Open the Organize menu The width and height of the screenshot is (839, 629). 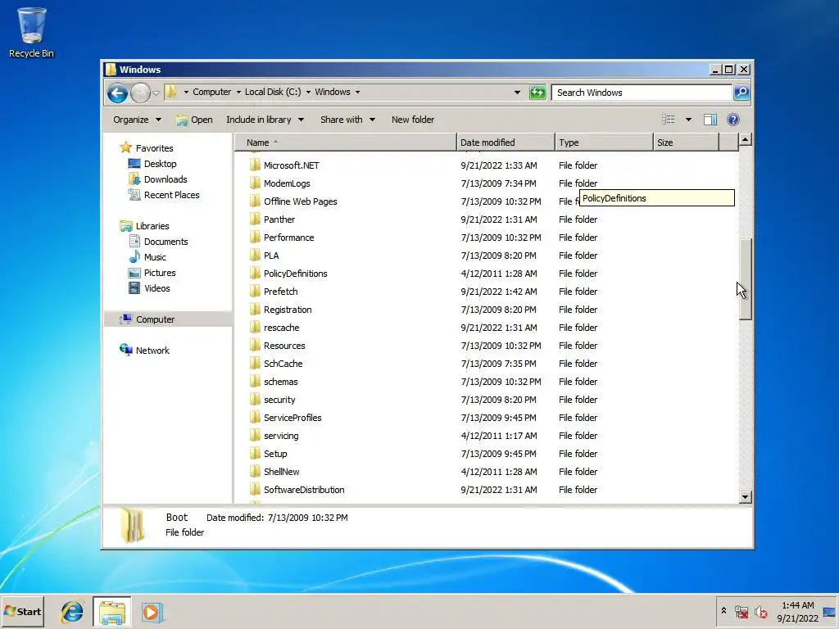coord(137,120)
